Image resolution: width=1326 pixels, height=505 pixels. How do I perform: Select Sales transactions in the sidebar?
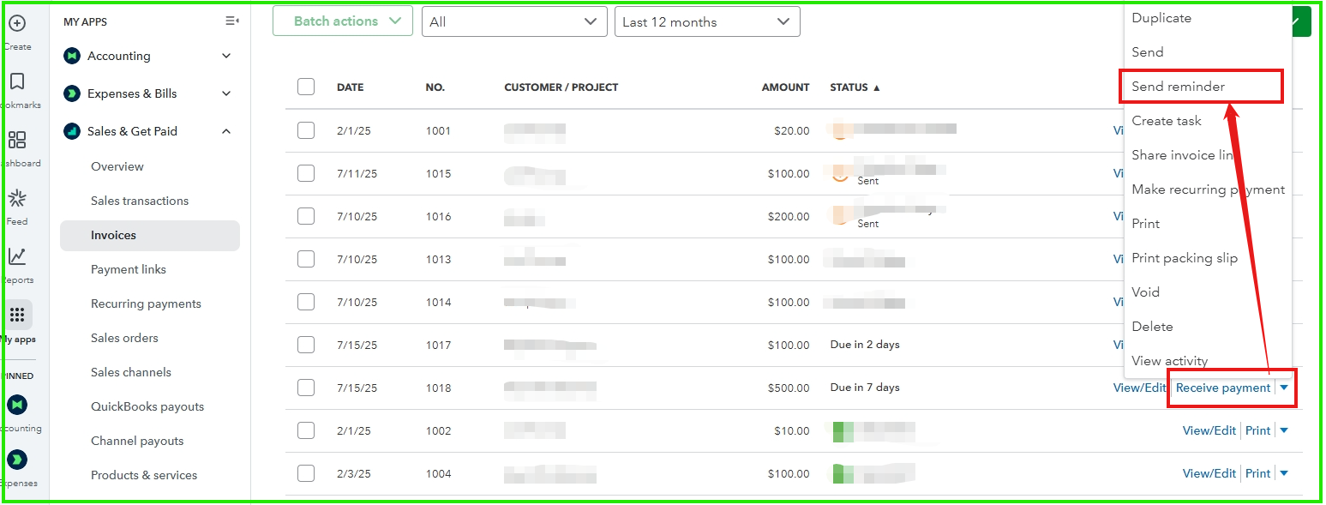click(x=140, y=200)
